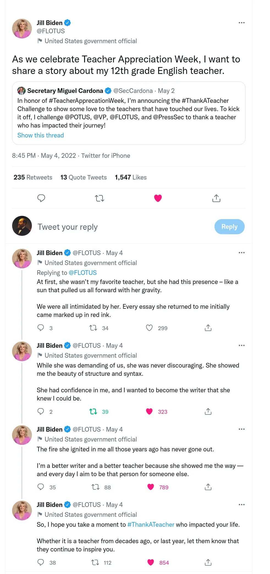Share the reply about 'structure and syntax'
270x574 pixels.
tap(208, 412)
